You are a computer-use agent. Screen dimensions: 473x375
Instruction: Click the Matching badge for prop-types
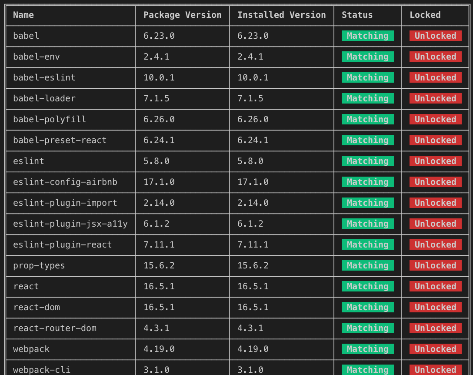tap(368, 265)
